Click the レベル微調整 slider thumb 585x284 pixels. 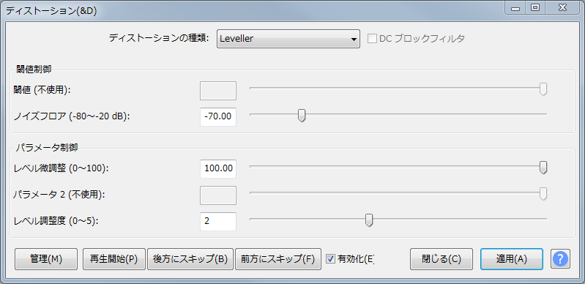[543, 168]
